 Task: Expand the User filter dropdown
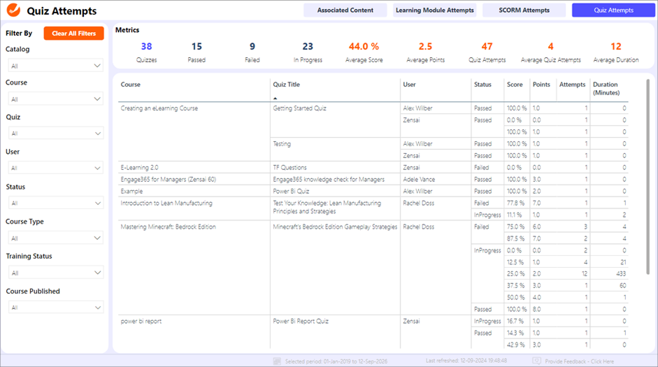pyautogui.click(x=55, y=168)
